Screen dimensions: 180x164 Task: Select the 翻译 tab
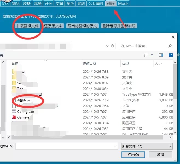click(111, 3)
